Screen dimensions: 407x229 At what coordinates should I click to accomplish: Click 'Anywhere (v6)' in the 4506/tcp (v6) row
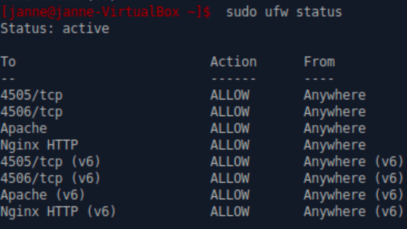353,178
